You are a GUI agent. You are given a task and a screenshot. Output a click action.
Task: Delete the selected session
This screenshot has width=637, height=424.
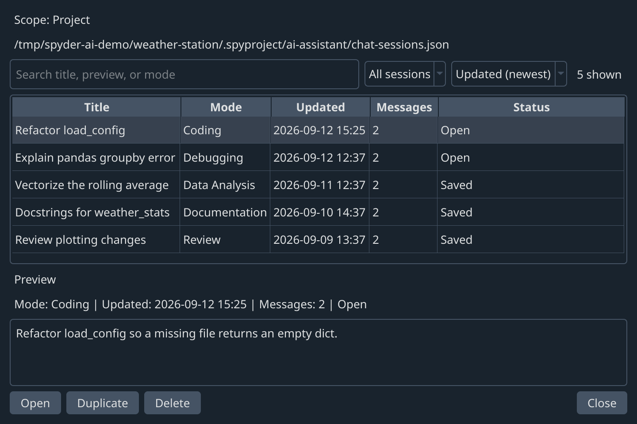point(173,403)
